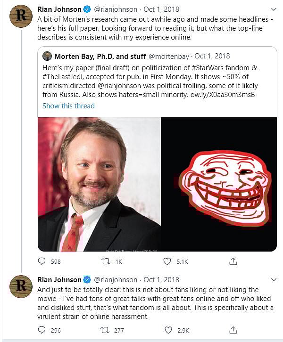Like the tweet with 5.1K likes

(x=168, y=261)
